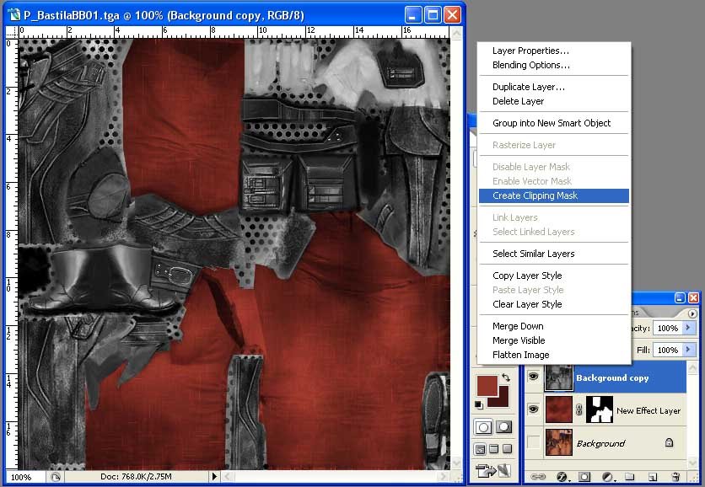Open the Opacity slider dropdown arrow
The image size is (705, 487).
click(x=688, y=328)
